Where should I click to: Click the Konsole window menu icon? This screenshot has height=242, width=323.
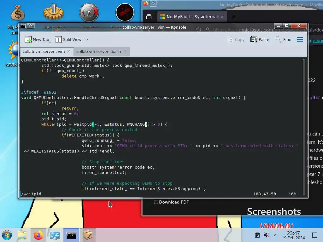point(23,26)
